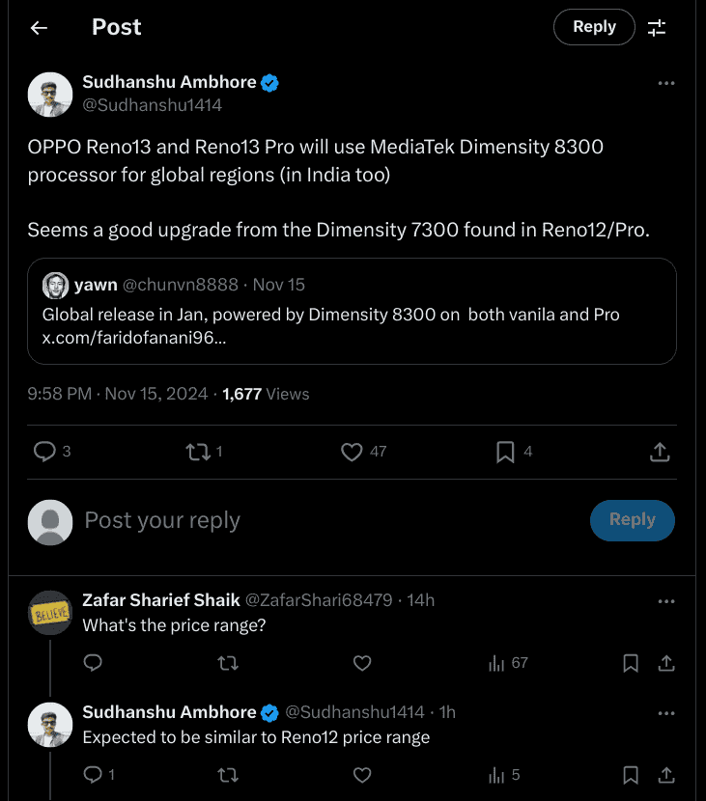Viewport: 706px width, 801px height.
Task: Open the quoted yawn post
Action: tap(352, 311)
